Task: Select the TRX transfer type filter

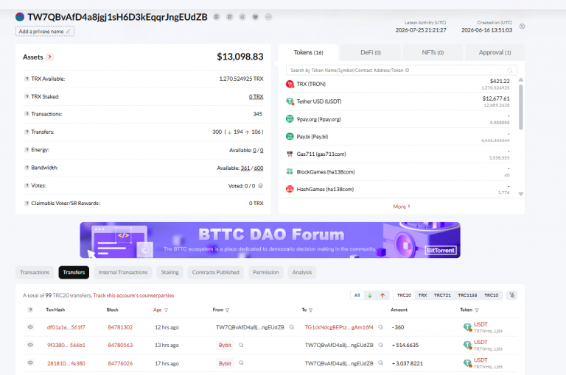Action: pos(422,296)
